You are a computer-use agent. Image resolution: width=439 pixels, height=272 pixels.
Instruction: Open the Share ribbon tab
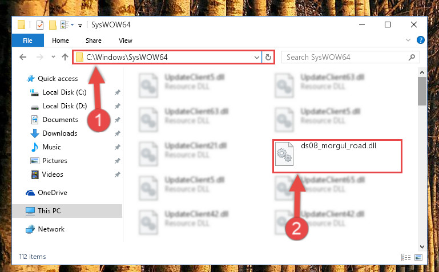click(93, 40)
